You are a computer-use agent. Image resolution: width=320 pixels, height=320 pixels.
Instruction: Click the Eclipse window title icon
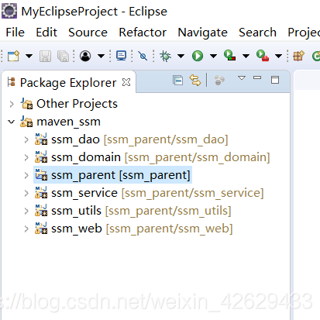9,11
